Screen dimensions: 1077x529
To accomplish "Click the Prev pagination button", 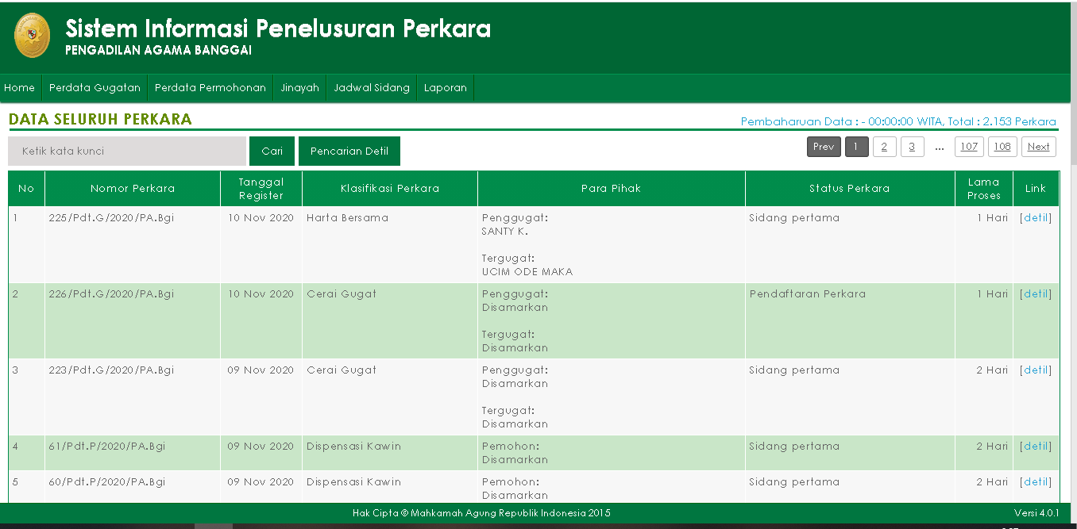I will tap(824, 147).
